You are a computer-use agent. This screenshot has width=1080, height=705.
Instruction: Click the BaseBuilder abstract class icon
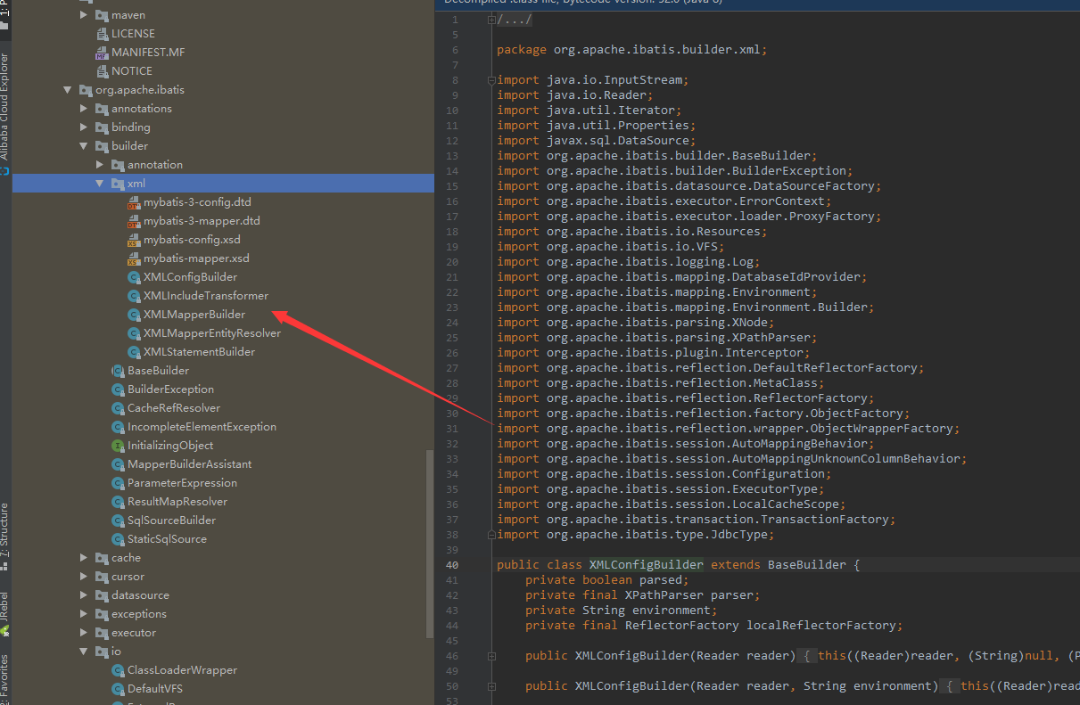click(x=118, y=371)
